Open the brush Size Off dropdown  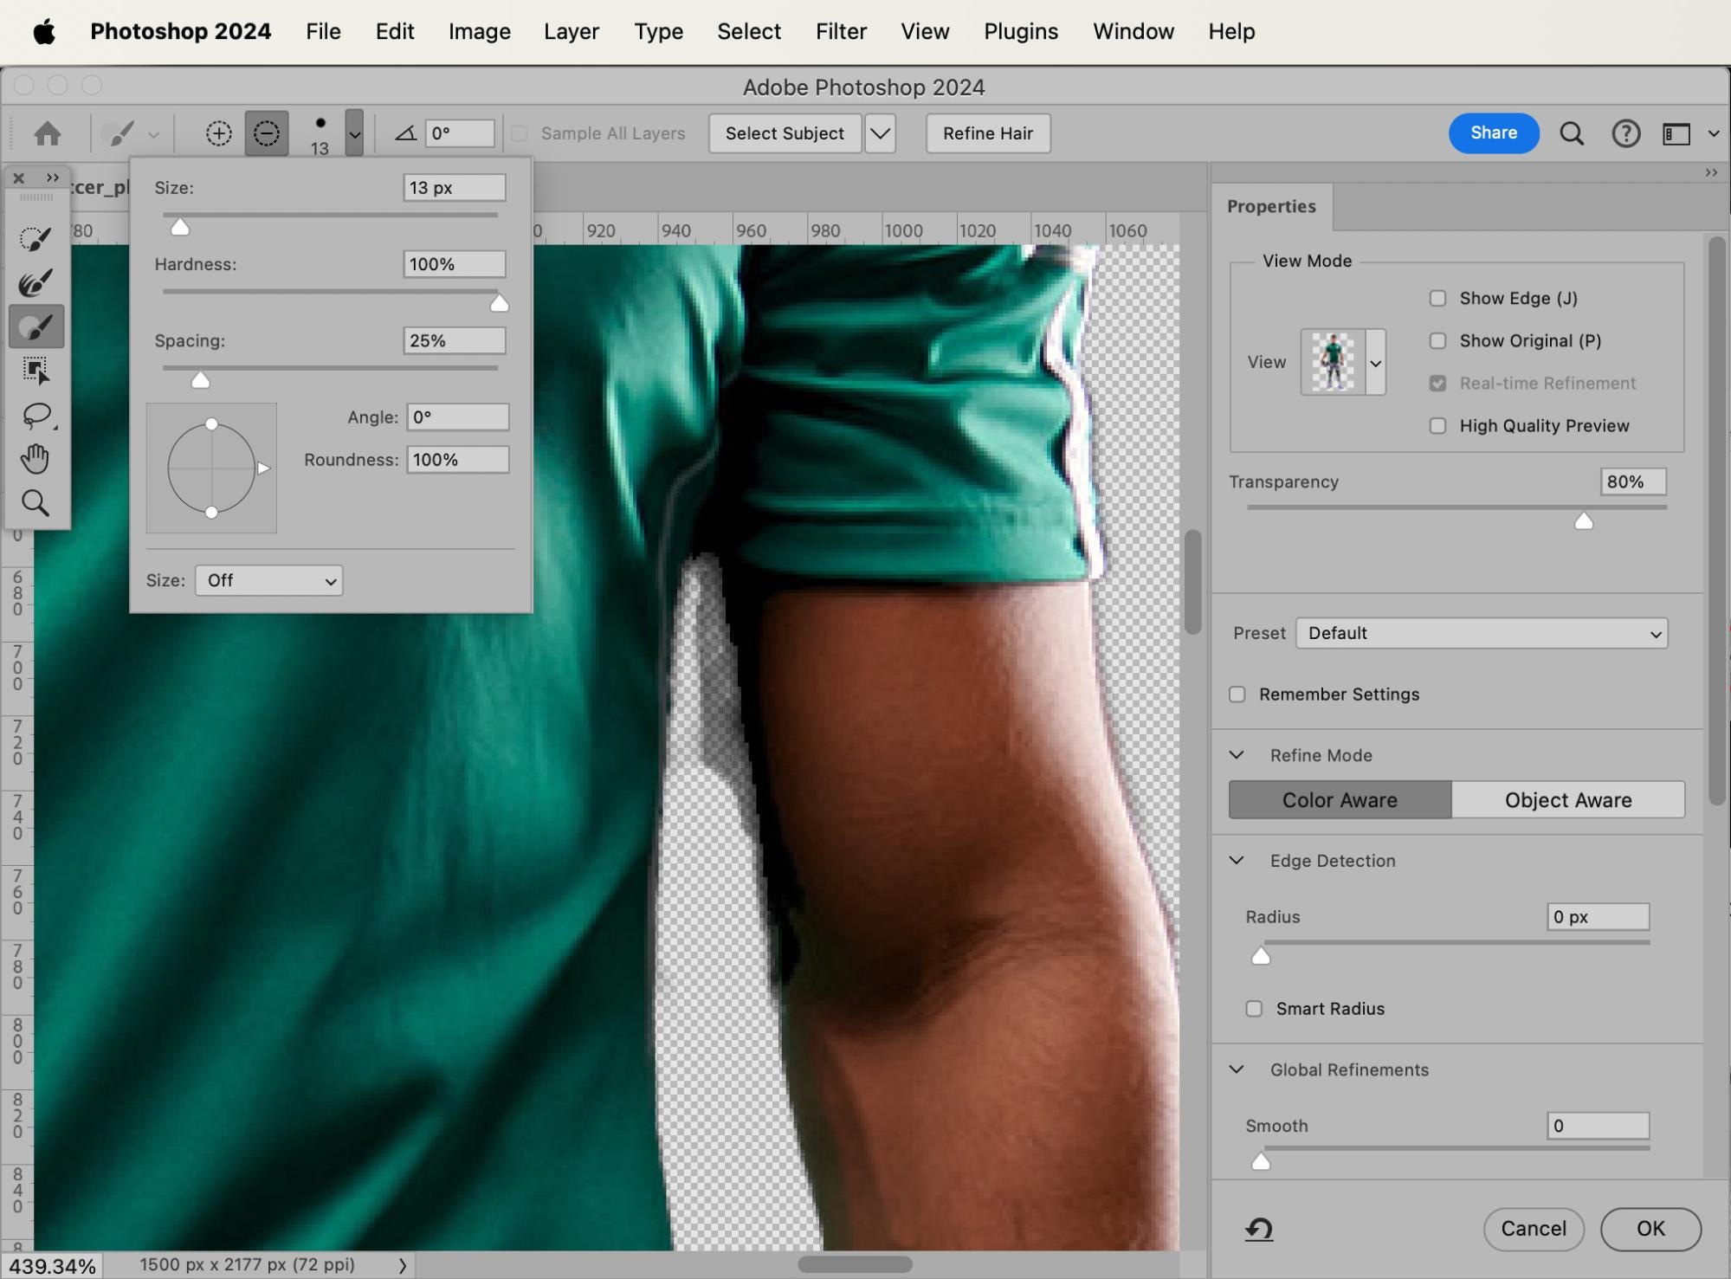269,580
